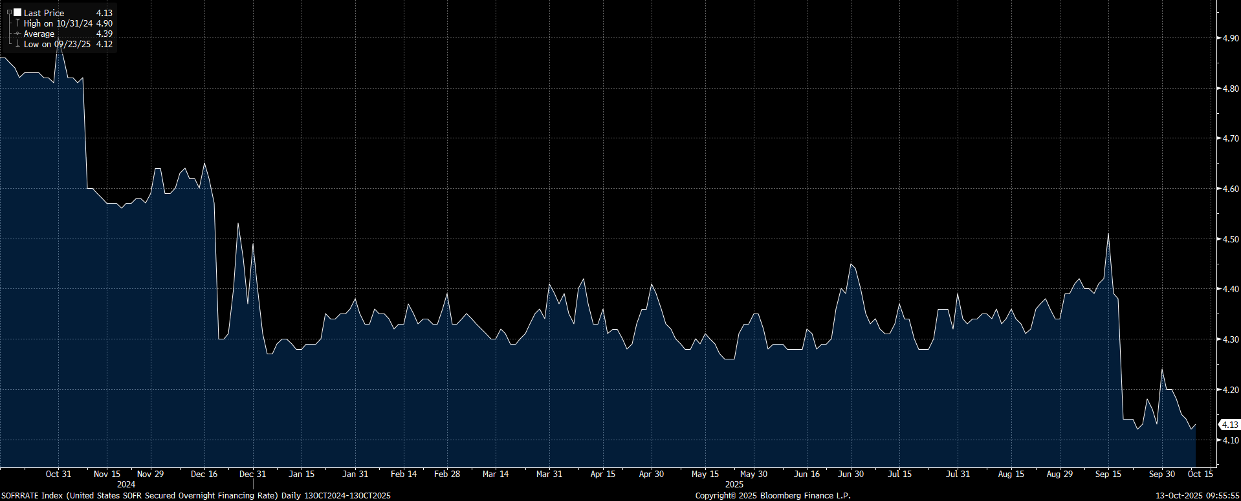
Task: Click the Dec 16 date on x-axis
Action: point(204,474)
